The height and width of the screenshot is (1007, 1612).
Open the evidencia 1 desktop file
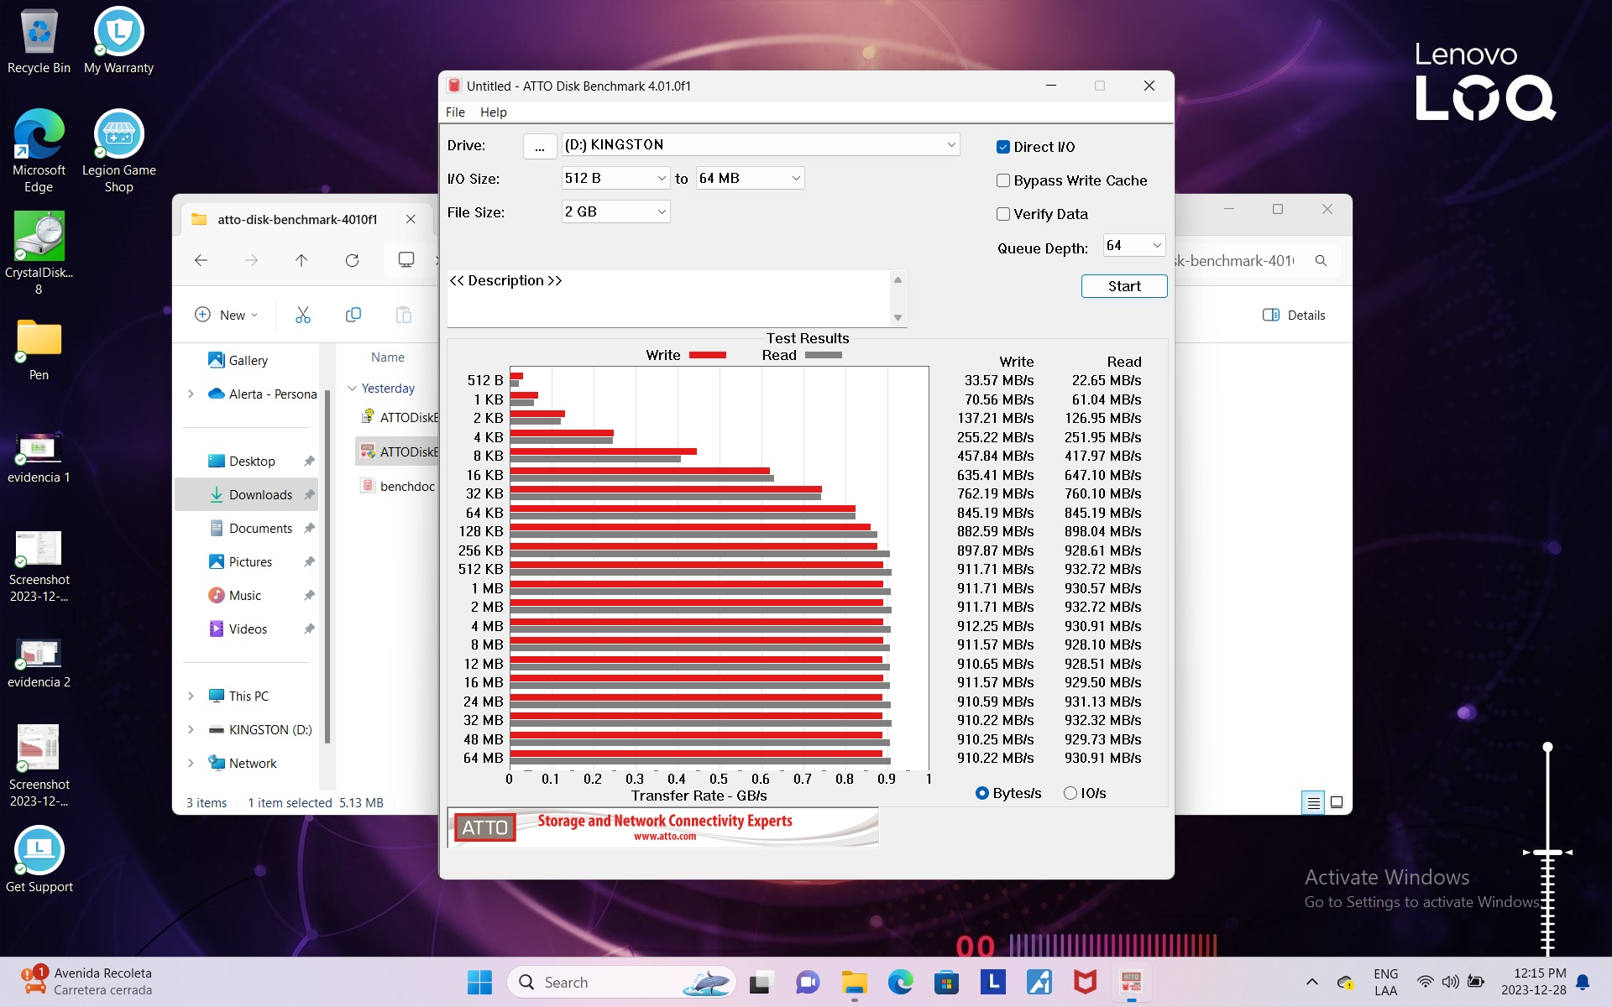point(39,458)
